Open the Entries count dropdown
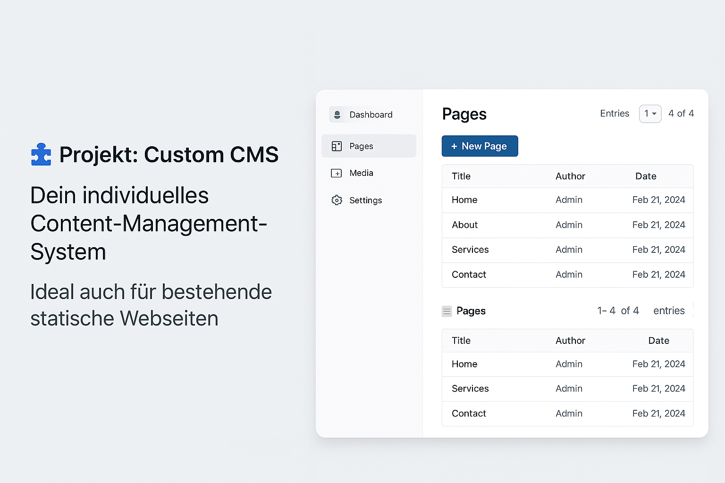Image resolution: width=725 pixels, height=483 pixels. click(650, 114)
